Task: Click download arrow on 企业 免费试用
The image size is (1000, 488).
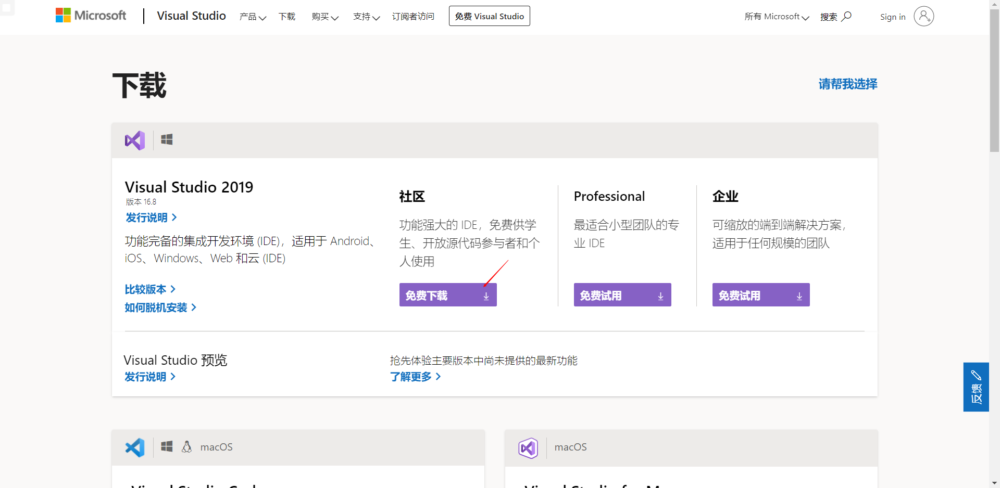Action: click(x=799, y=296)
